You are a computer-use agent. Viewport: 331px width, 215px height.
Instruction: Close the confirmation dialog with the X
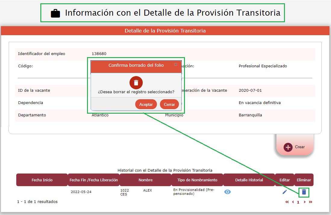point(176,65)
